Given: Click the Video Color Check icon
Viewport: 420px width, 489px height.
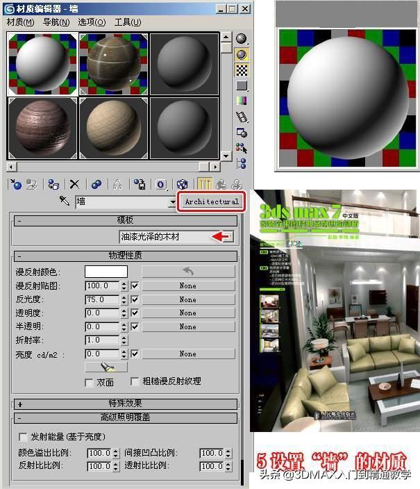Looking at the screenshot, I should click(242, 101).
